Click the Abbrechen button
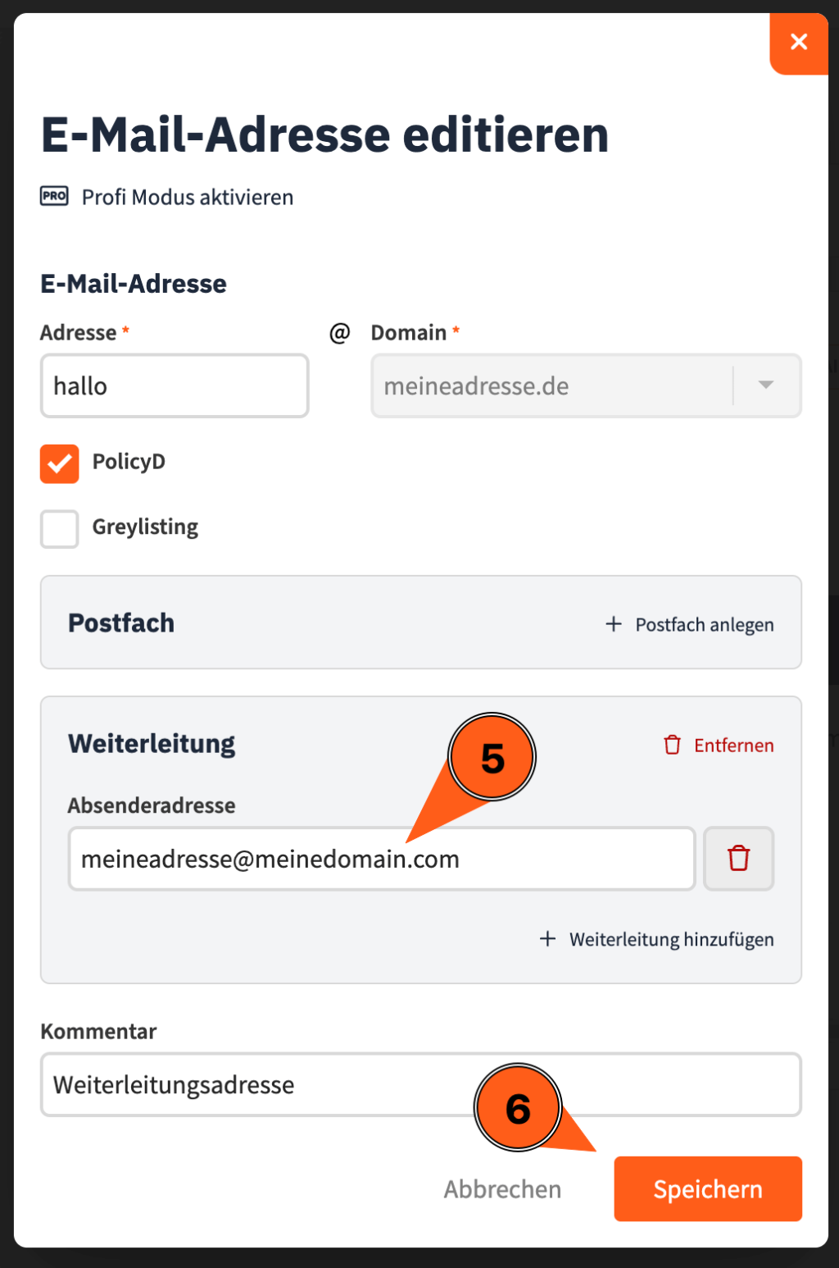Viewport: 839px width, 1268px height. (502, 1188)
